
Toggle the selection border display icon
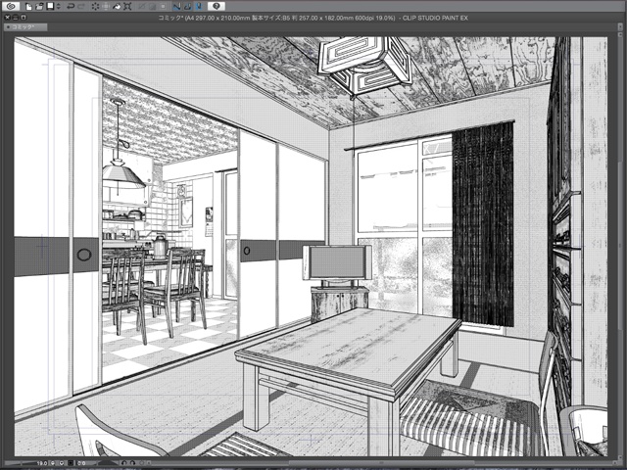163,7
